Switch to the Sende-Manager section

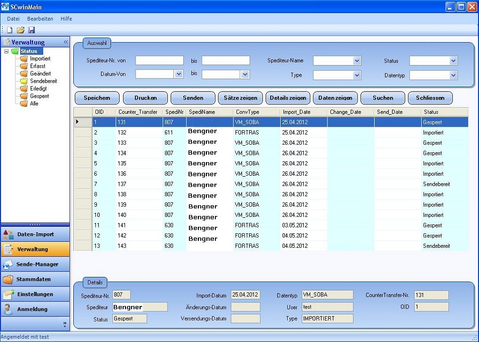(36, 264)
